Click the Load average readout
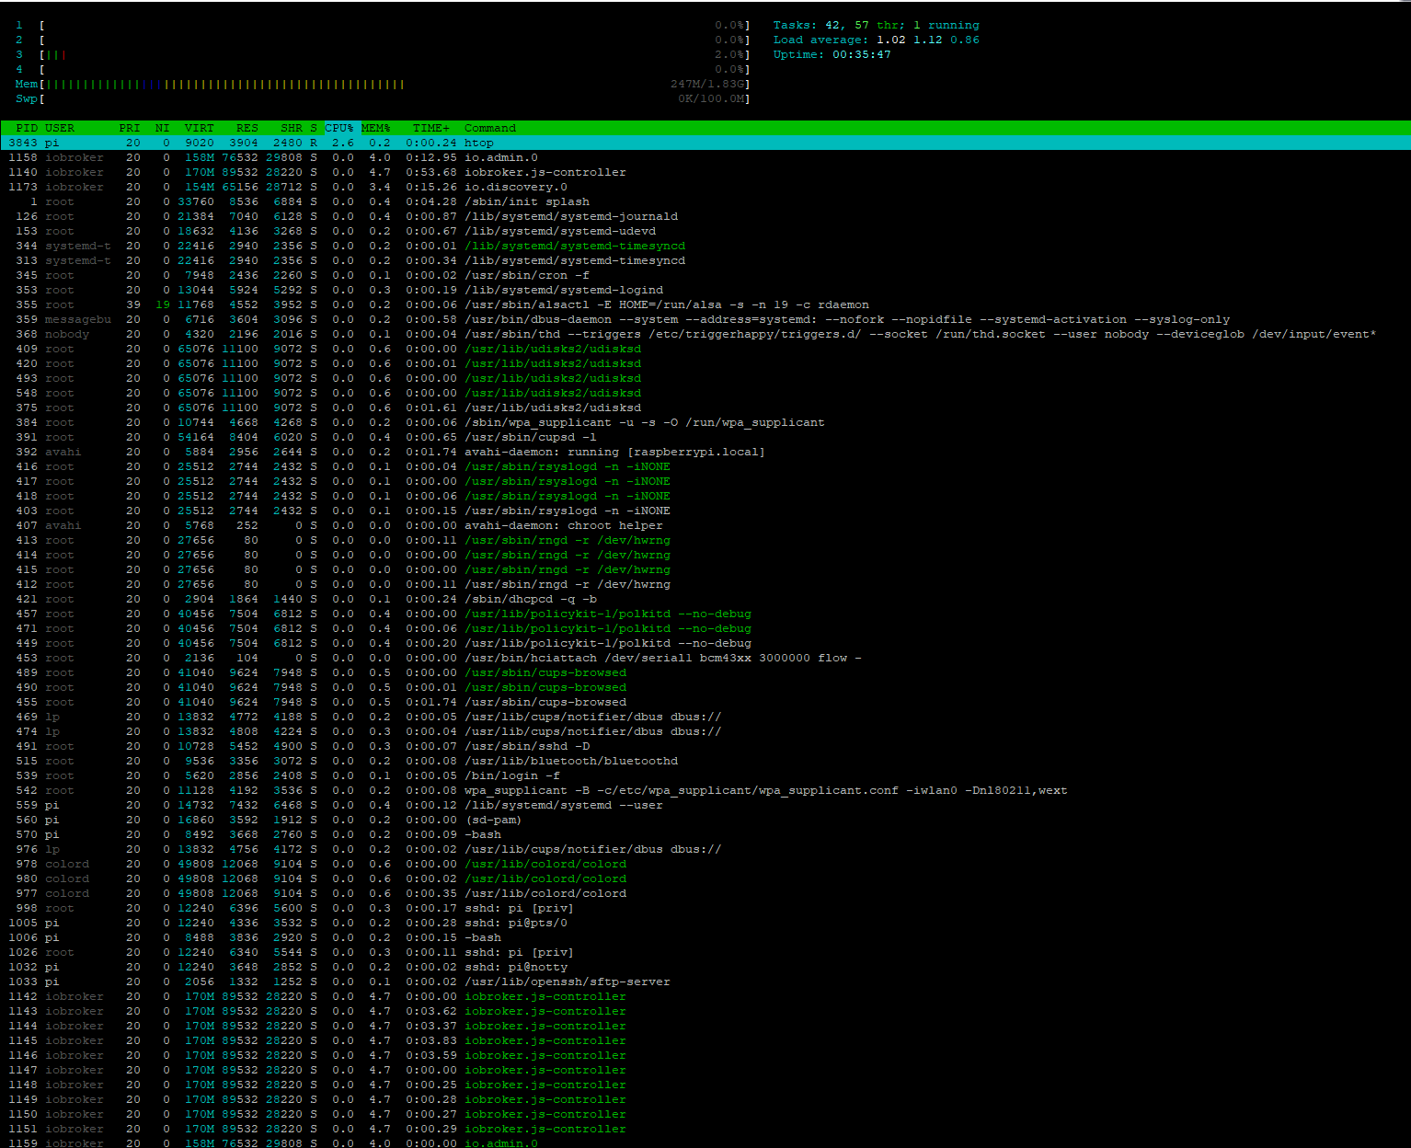 click(x=877, y=40)
